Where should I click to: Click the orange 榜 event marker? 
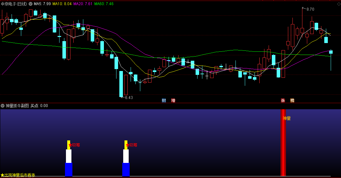coord(292,100)
